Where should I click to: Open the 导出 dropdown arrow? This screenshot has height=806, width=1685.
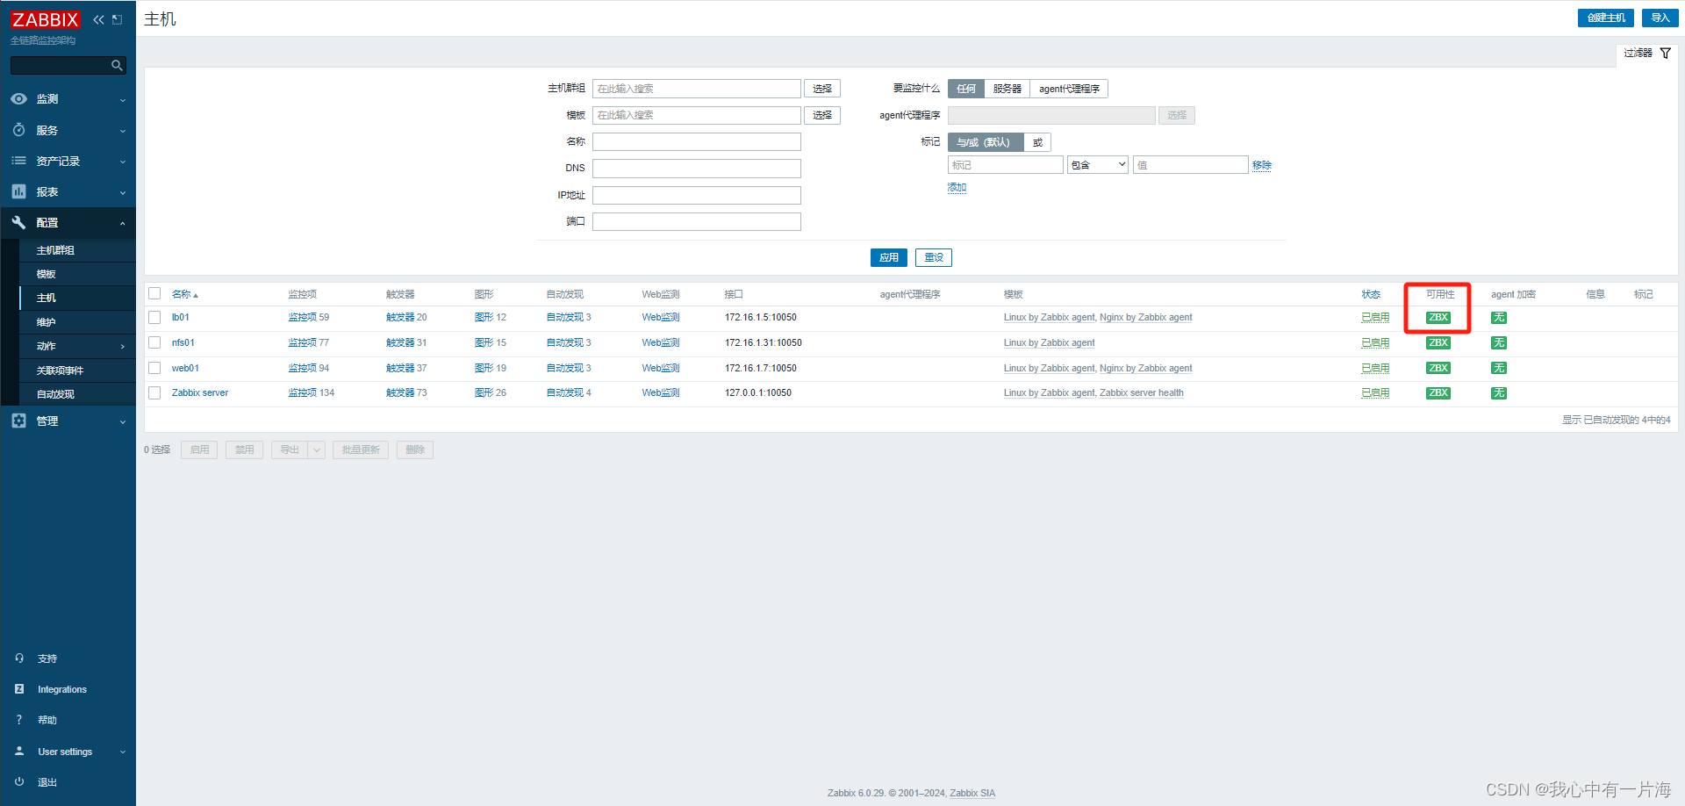click(x=317, y=450)
